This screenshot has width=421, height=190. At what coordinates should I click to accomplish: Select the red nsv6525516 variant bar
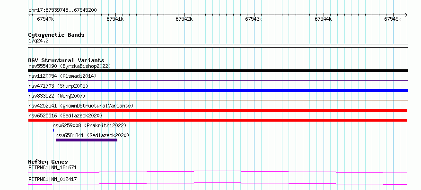[218, 120]
